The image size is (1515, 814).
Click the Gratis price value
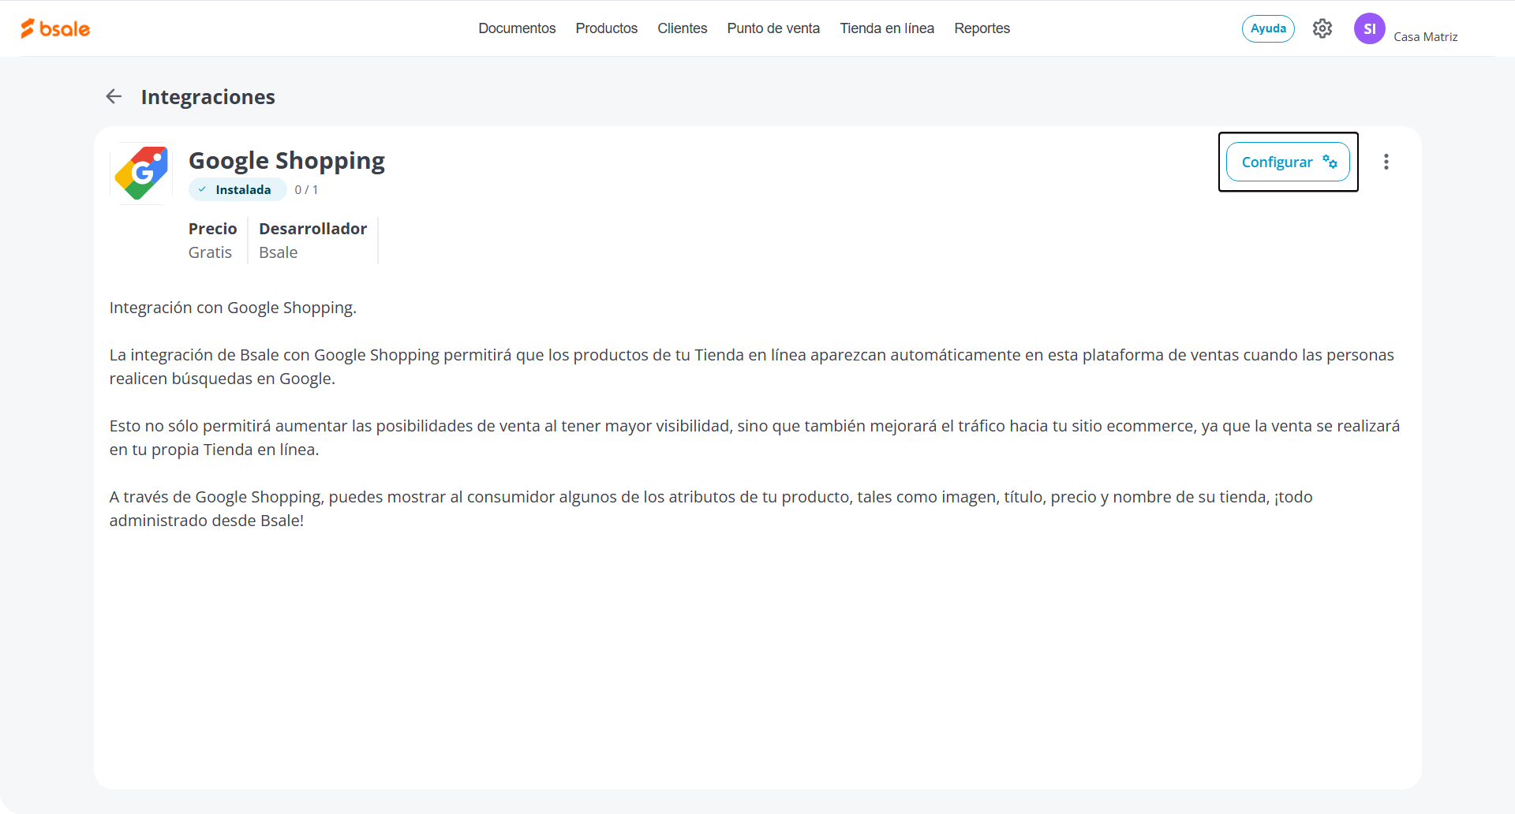pos(210,252)
